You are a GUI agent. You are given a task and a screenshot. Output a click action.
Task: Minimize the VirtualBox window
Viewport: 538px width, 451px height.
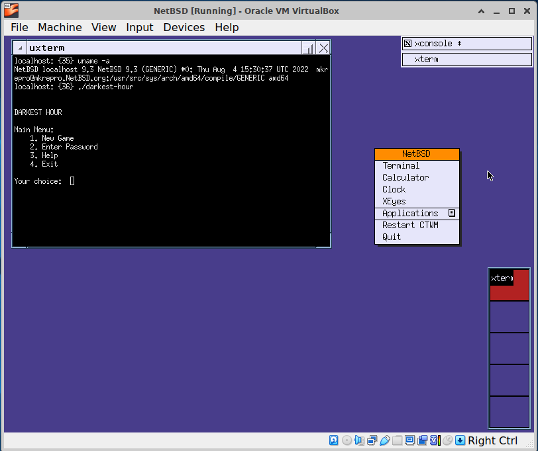(x=496, y=11)
